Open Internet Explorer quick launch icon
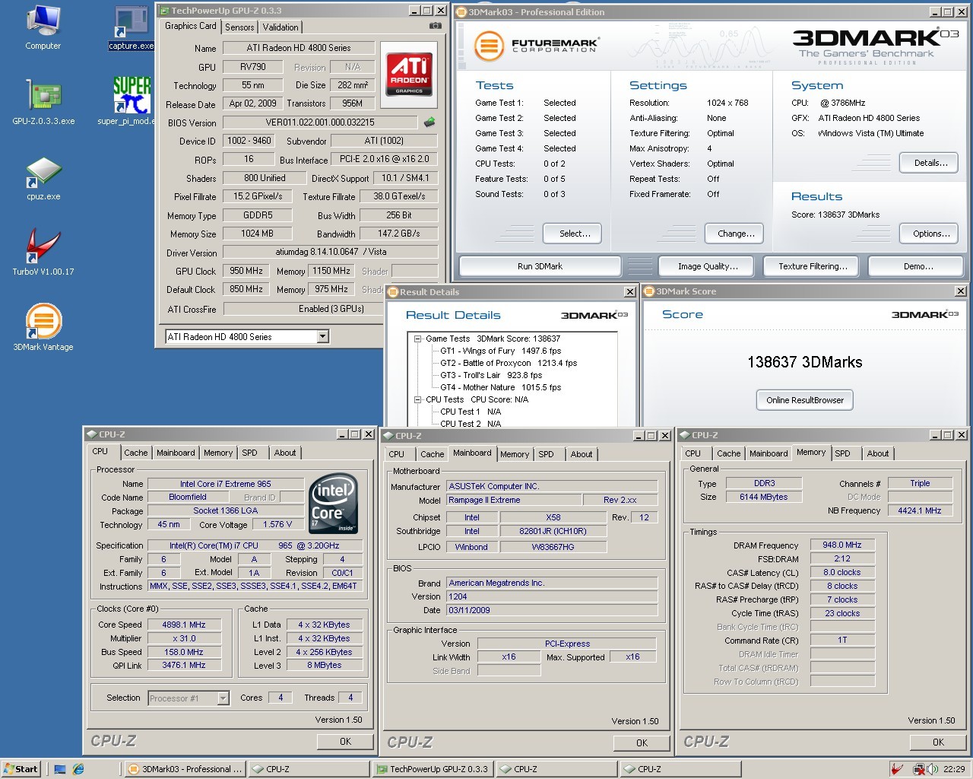This screenshot has height=779, width=973. click(x=78, y=769)
